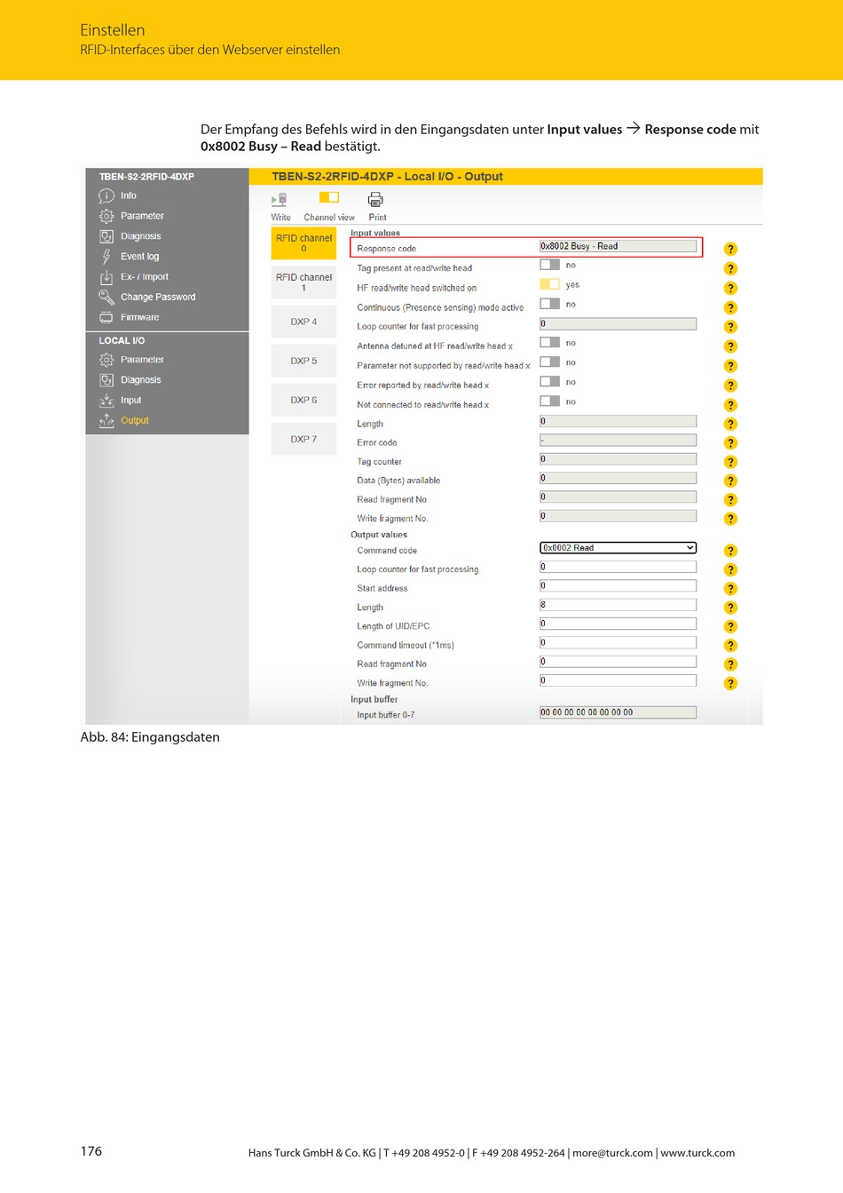Image resolution: width=843 pixels, height=1193 pixels.
Task: Show help for Start address row
Action: [730, 589]
